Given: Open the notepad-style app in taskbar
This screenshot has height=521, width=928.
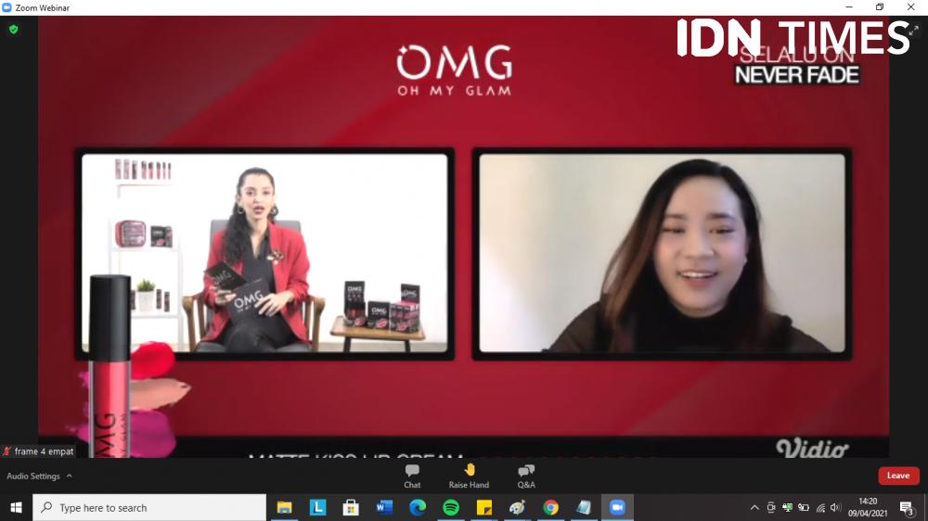Looking at the screenshot, I should (584, 507).
